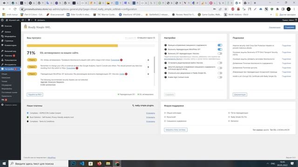Click the Добавить item in admin bar
Image resolution: width=298 pixels, height=167 pixels.
40,20
